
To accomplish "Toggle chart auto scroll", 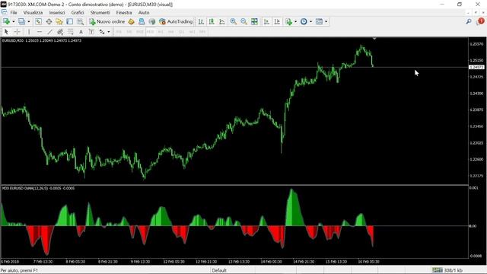I will (266, 21).
